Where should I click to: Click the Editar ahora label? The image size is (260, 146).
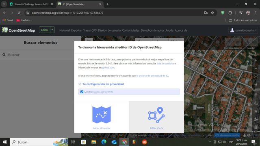[156, 128]
